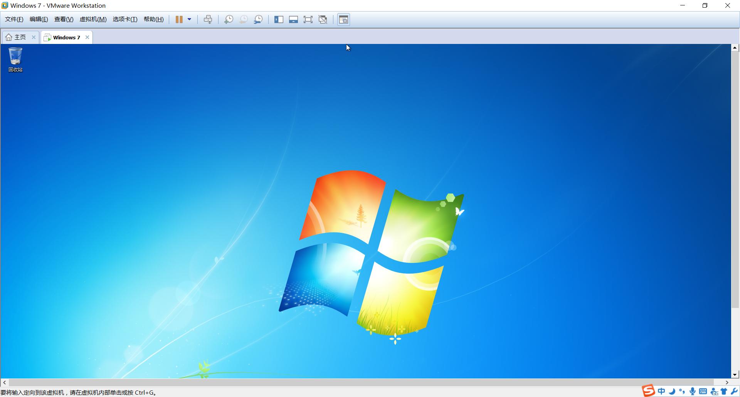Click the status bar Ctrl+G hint text
The image size is (740, 397).
(x=79, y=393)
